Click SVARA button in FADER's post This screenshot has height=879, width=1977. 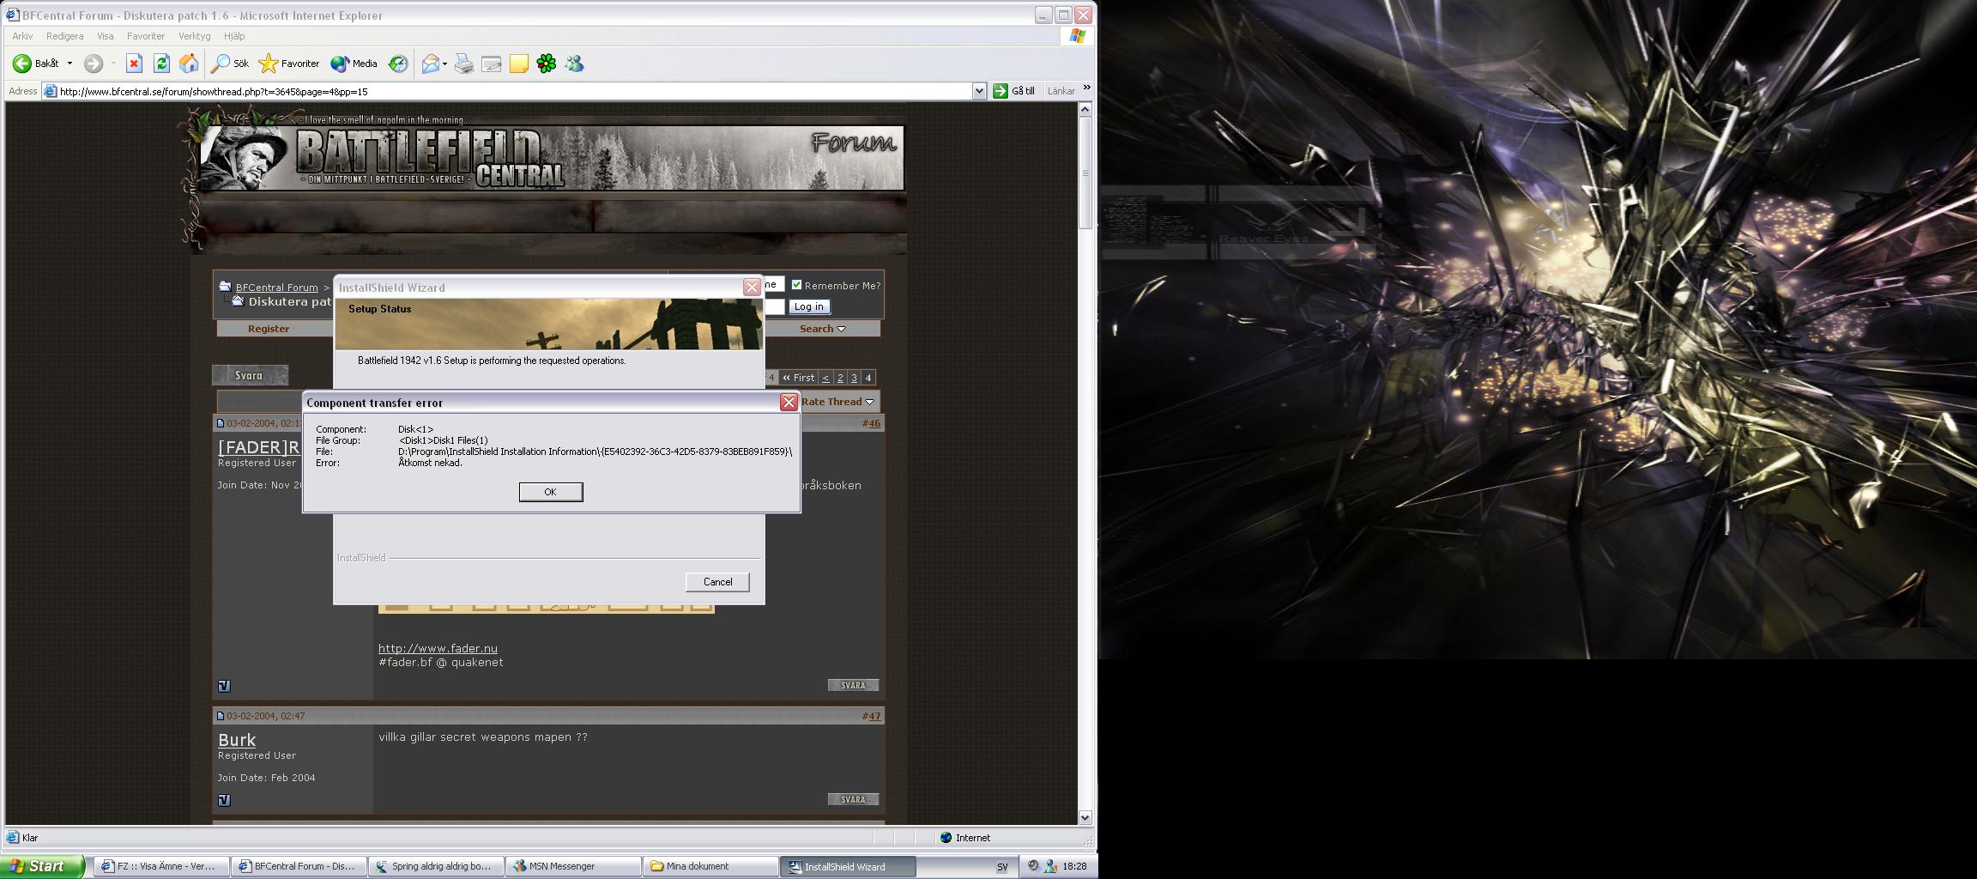click(x=853, y=685)
